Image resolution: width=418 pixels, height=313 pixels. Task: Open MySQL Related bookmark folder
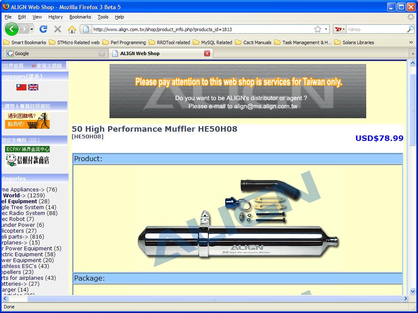point(213,42)
